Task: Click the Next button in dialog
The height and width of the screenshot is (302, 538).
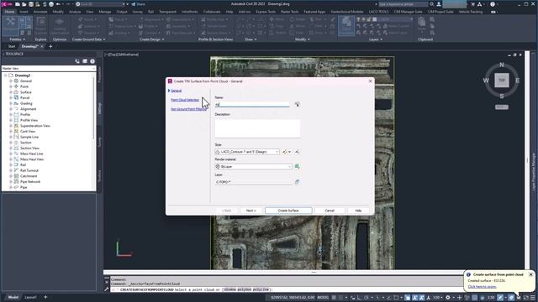Action: (251, 211)
